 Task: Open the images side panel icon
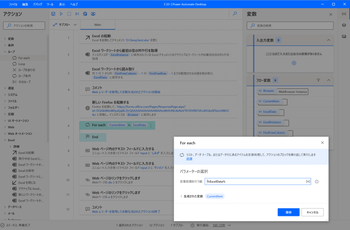(x=344, y=36)
